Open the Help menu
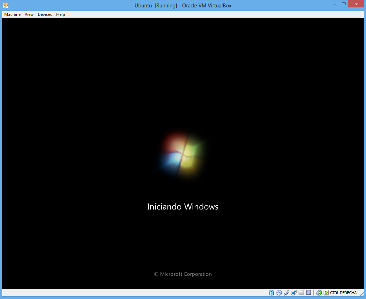366x299 pixels. 60,14
